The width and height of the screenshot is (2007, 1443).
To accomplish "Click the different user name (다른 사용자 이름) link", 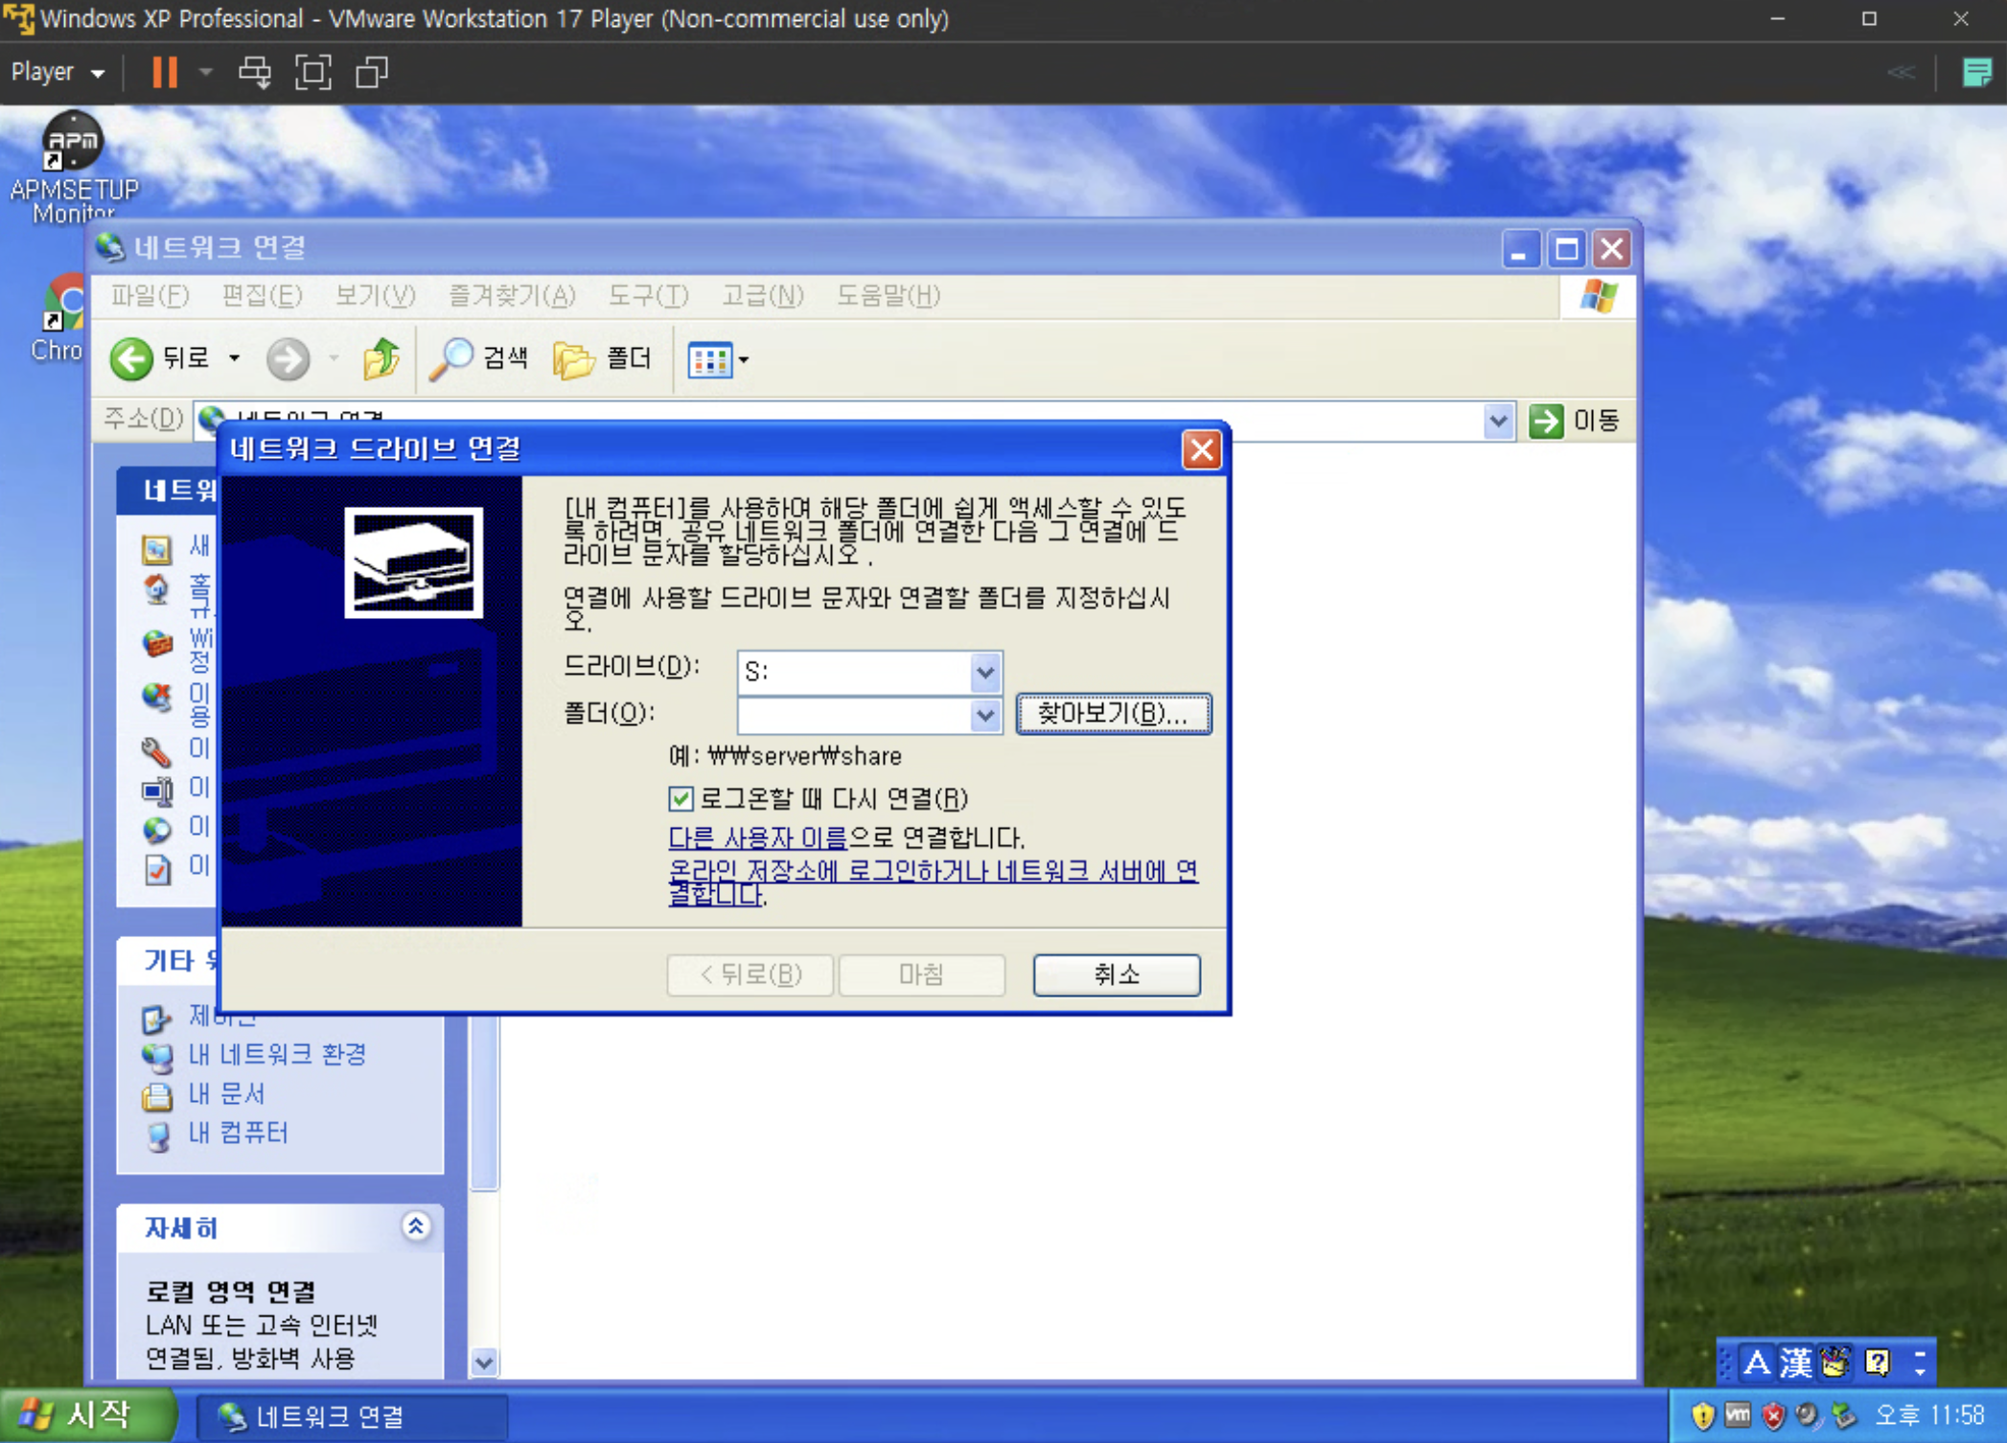I will click(x=757, y=837).
